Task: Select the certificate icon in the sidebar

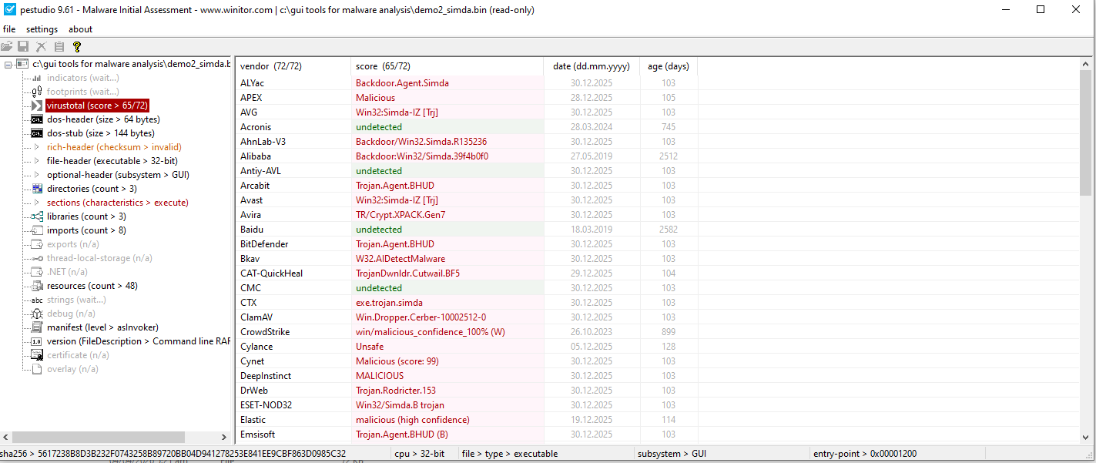Action: click(x=36, y=355)
